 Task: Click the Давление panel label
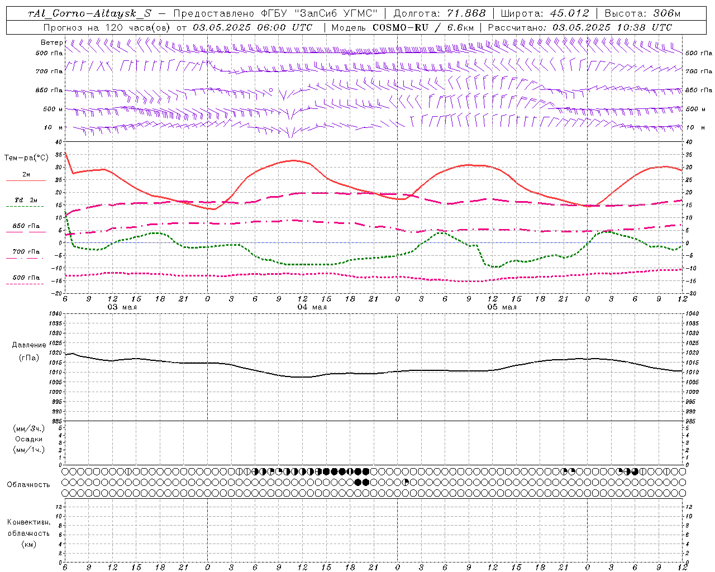pyautogui.click(x=29, y=345)
